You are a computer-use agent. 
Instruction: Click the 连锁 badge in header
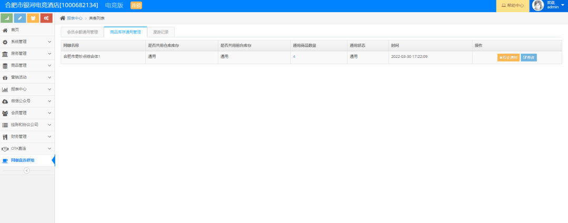(136, 5)
